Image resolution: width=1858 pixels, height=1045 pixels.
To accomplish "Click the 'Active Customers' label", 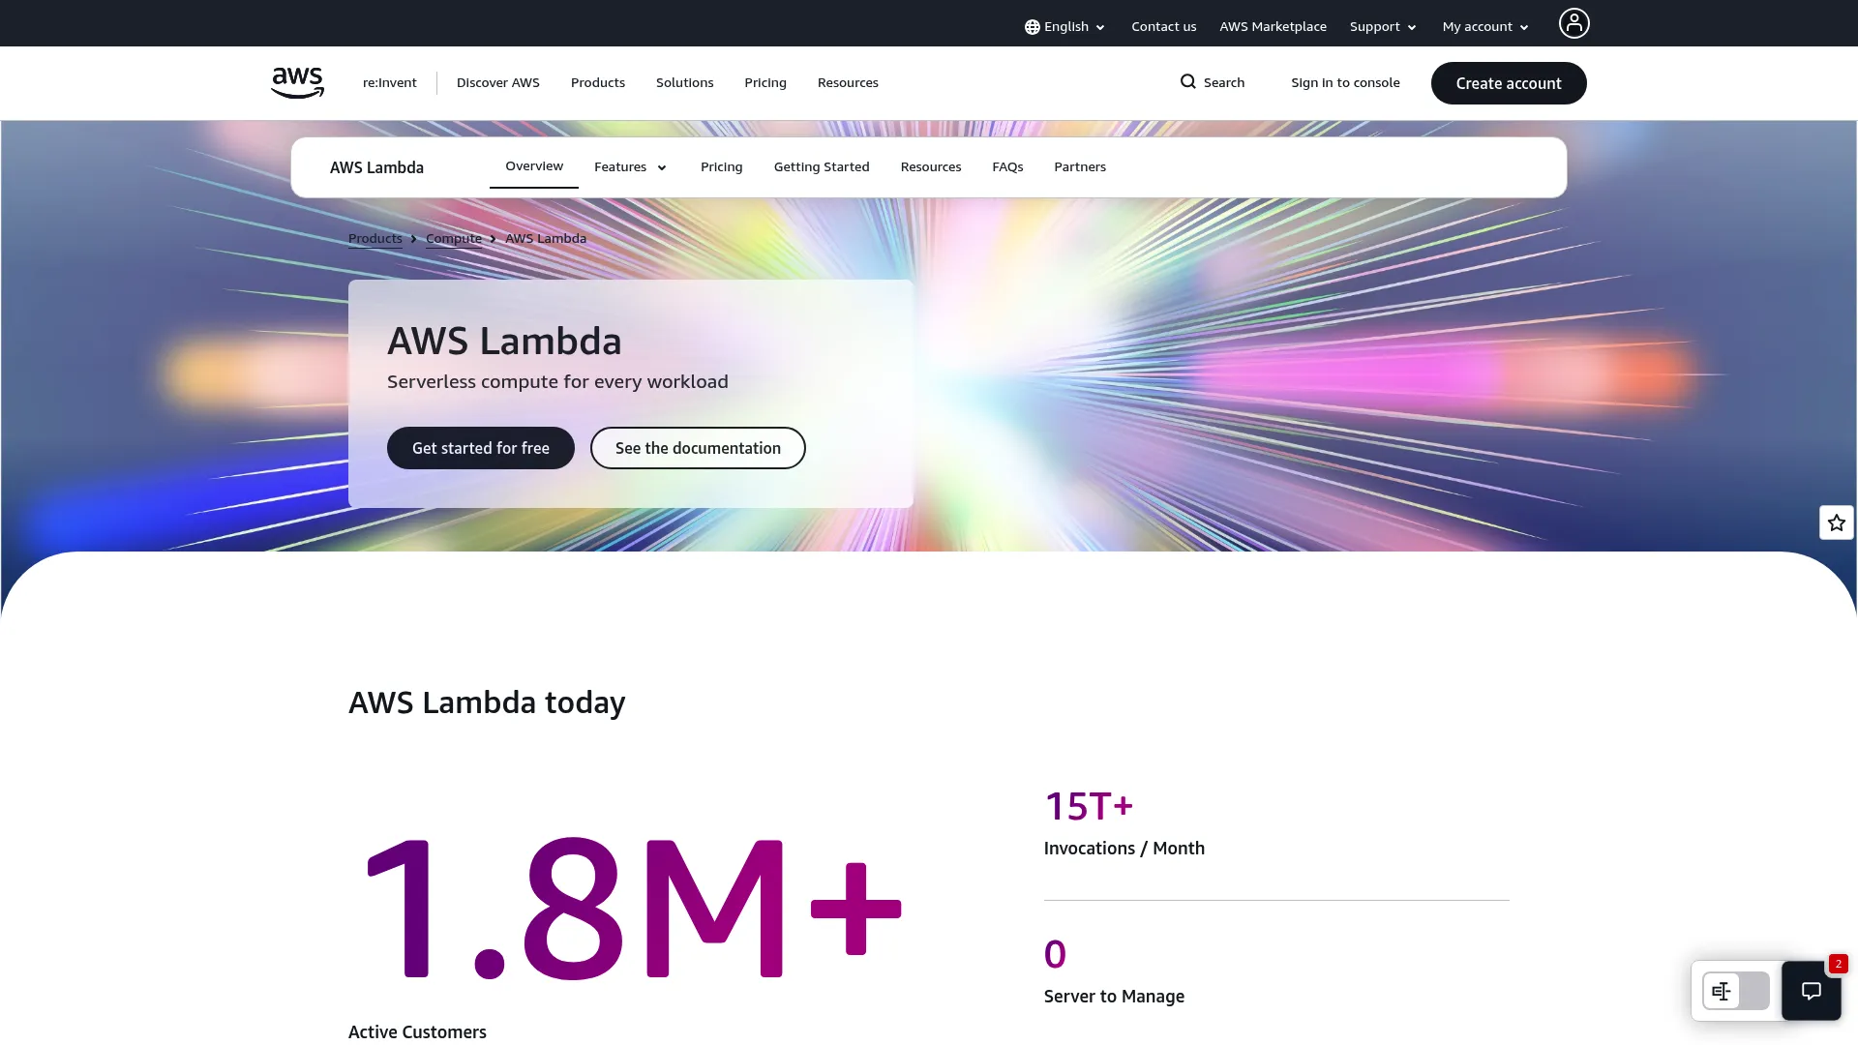I will (417, 1032).
